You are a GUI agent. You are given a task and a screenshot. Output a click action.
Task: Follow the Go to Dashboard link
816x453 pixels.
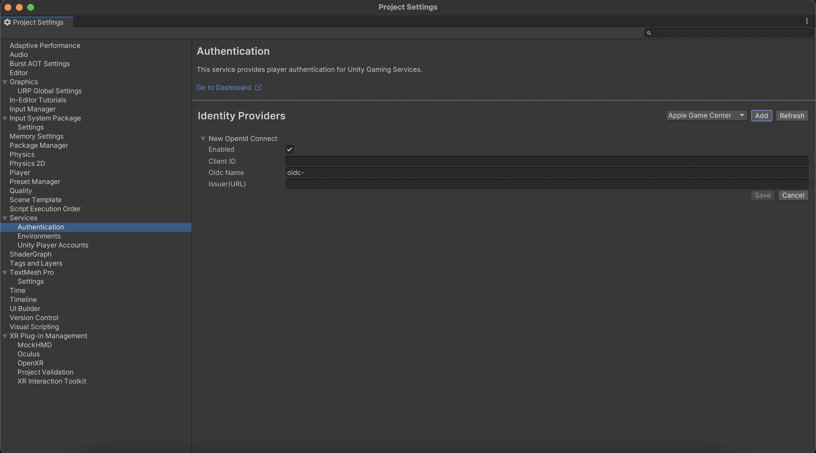point(224,88)
